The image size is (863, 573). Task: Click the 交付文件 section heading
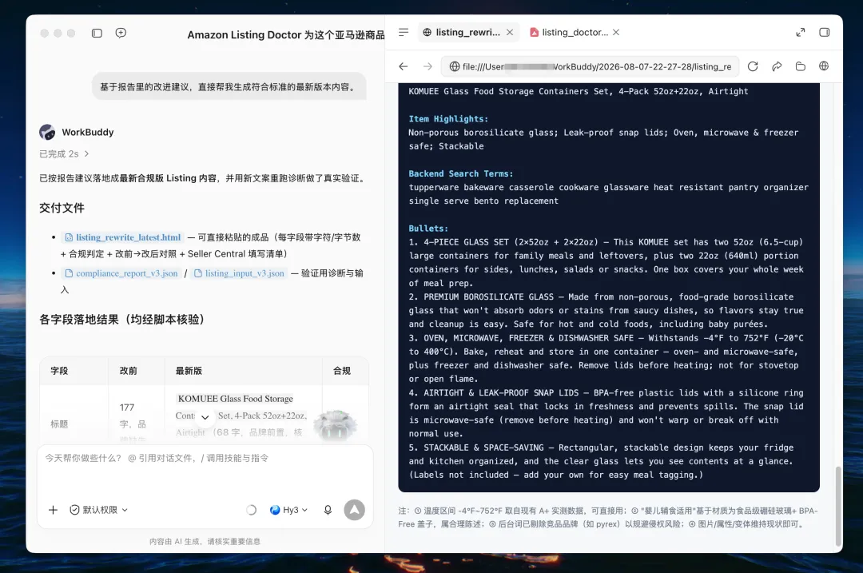click(x=62, y=208)
